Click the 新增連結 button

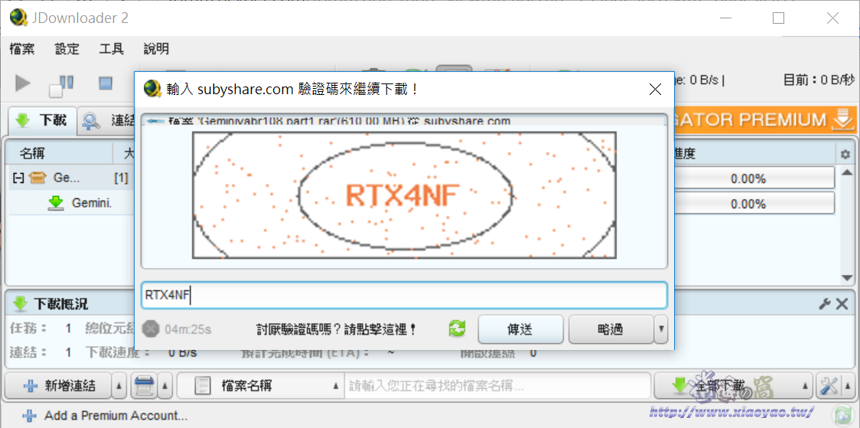59,387
